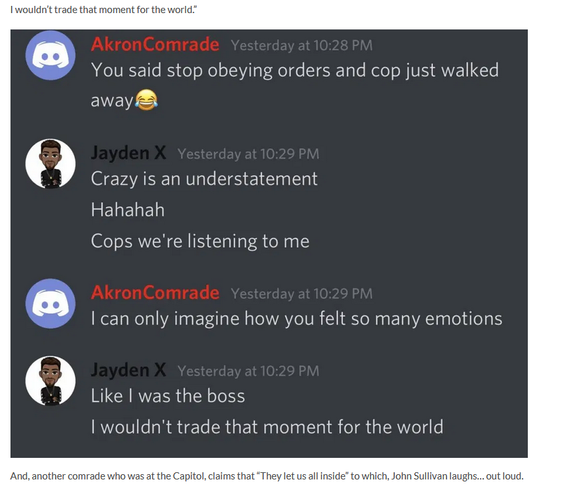Click the "I can only imagine how you felt" message

(297, 319)
